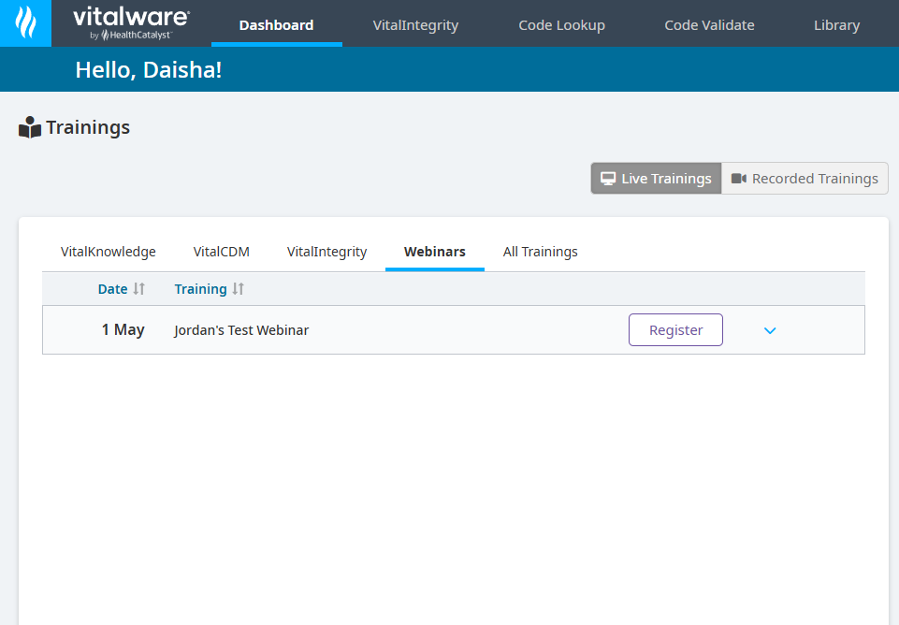Screen dimensions: 899x625
Task: Select the Webinars tab
Action: (x=434, y=252)
